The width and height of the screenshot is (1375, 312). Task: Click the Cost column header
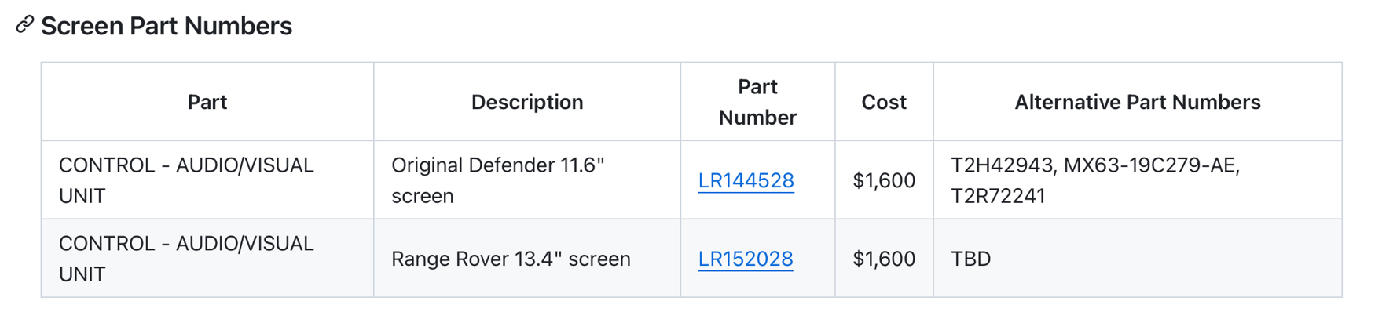pyautogui.click(x=884, y=102)
